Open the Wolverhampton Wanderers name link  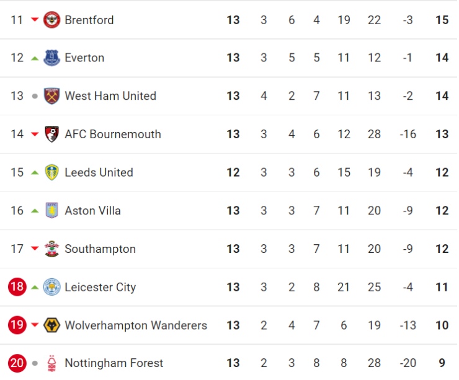coord(136,325)
